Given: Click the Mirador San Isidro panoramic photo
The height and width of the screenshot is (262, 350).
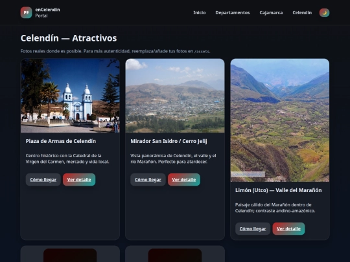Looking at the screenshot, I should coord(175,96).
